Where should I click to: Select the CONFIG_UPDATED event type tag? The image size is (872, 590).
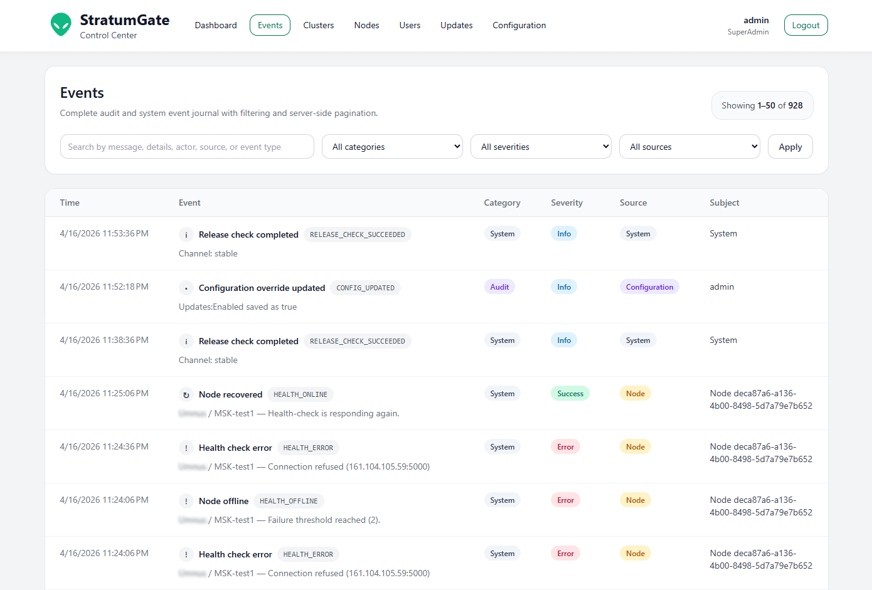tap(365, 288)
